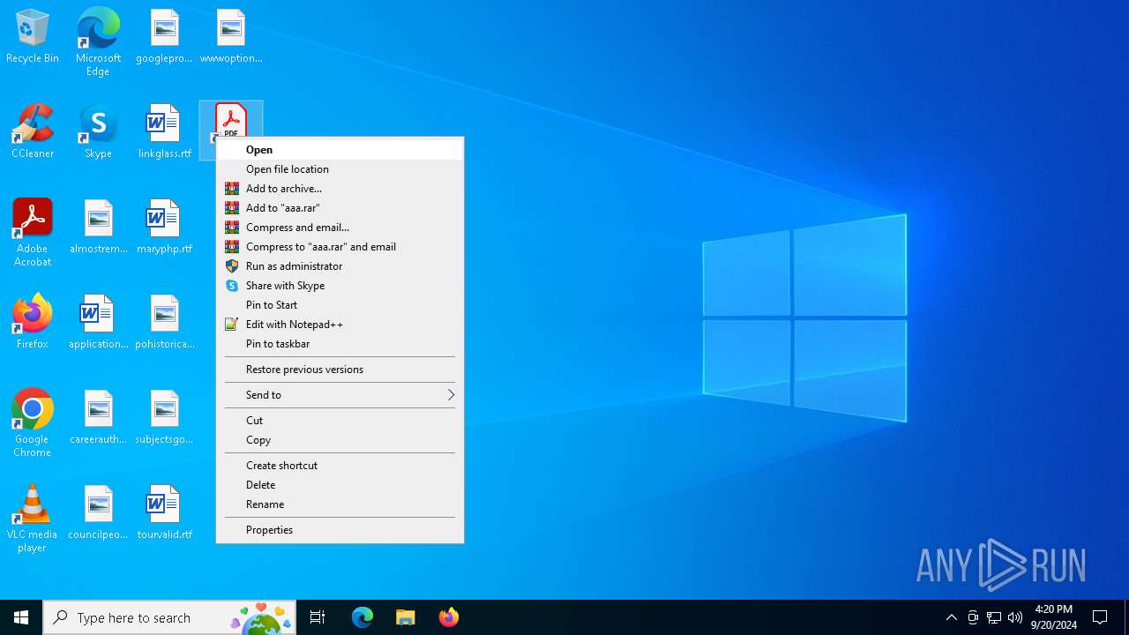Viewport: 1129px width, 635px height.
Task: Choose Pin to taskbar
Action: (x=340, y=344)
